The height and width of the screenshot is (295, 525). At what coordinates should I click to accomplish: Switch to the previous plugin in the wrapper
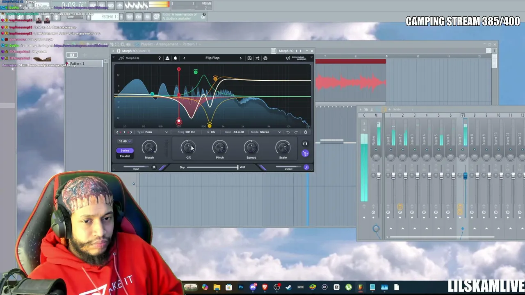coord(297,51)
